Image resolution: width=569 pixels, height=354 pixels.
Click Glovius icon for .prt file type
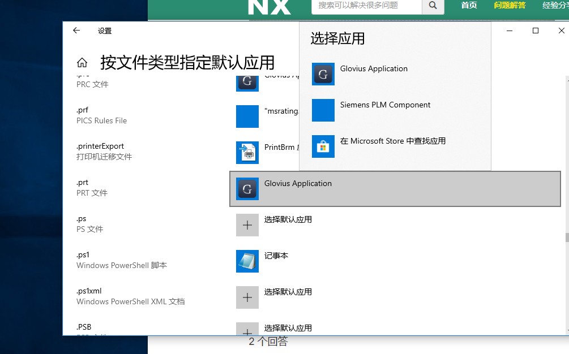[247, 189]
